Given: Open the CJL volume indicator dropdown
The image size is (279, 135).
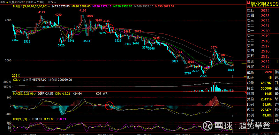Looking at the screenshot, I should (x=17, y=80).
